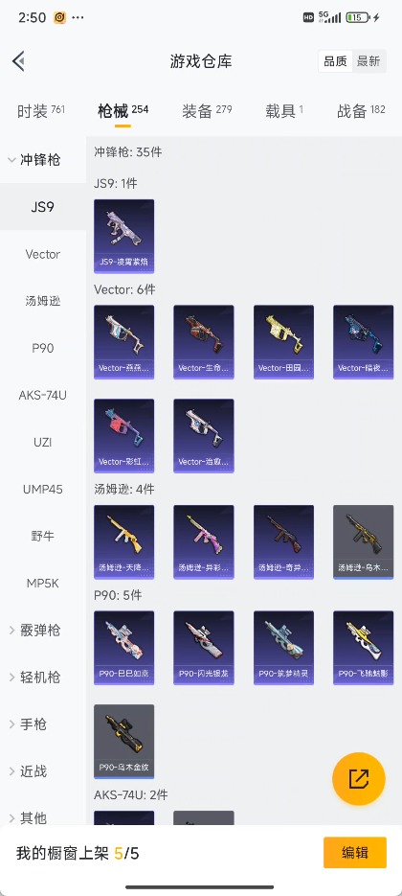Select UMP45 in the sidebar
402x896 pixels.
(x=43, y=489)
